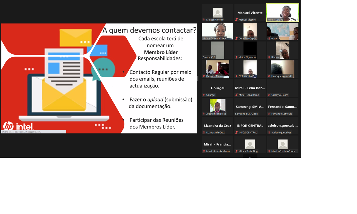Viewport: 357px width, 214px height.
Task: Click INFQE-CENTRAL's muted microphone icon
Action: click(x=237, y=133)
